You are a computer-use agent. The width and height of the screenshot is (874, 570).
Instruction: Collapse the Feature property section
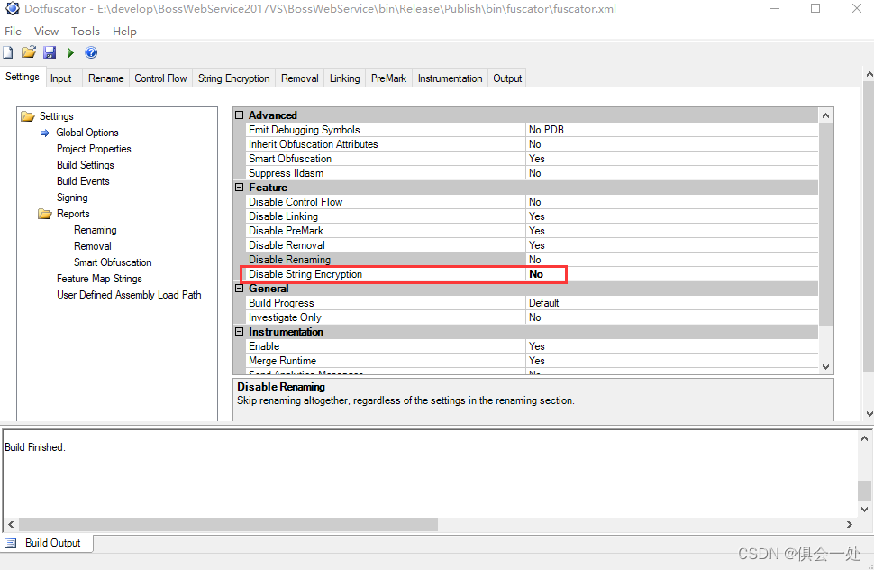point(239,188)
